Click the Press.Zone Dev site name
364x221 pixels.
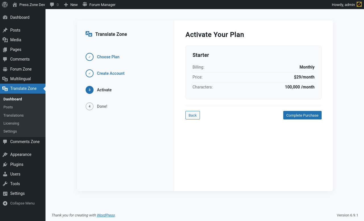[x=32, y=5]
